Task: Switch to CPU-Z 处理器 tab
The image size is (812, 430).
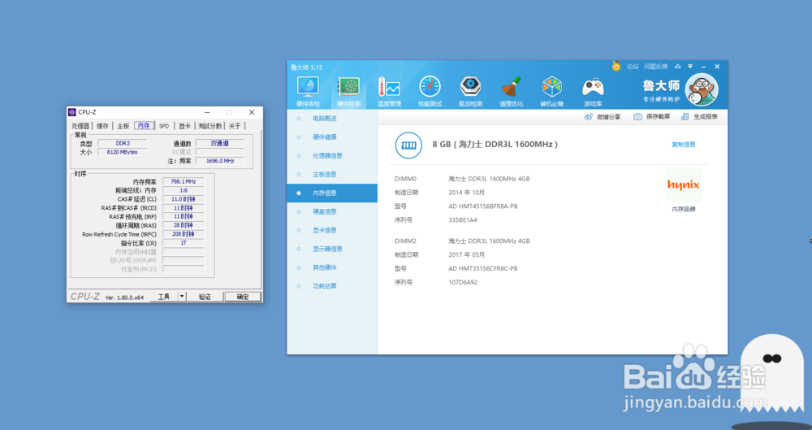Action: pyautogui.click(x=80, y=126)
